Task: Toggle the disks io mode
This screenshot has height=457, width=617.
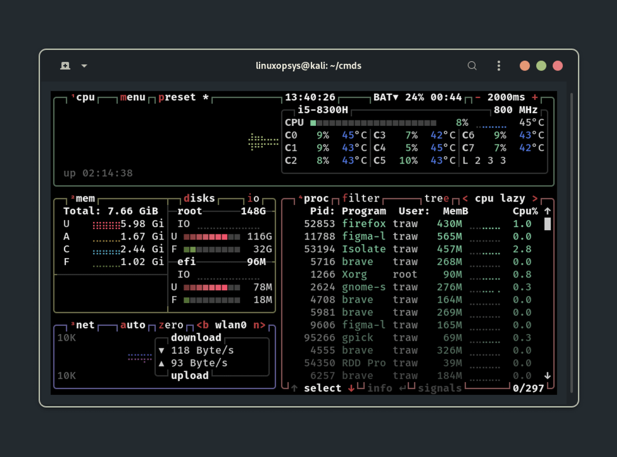Action: coord(253,198)
